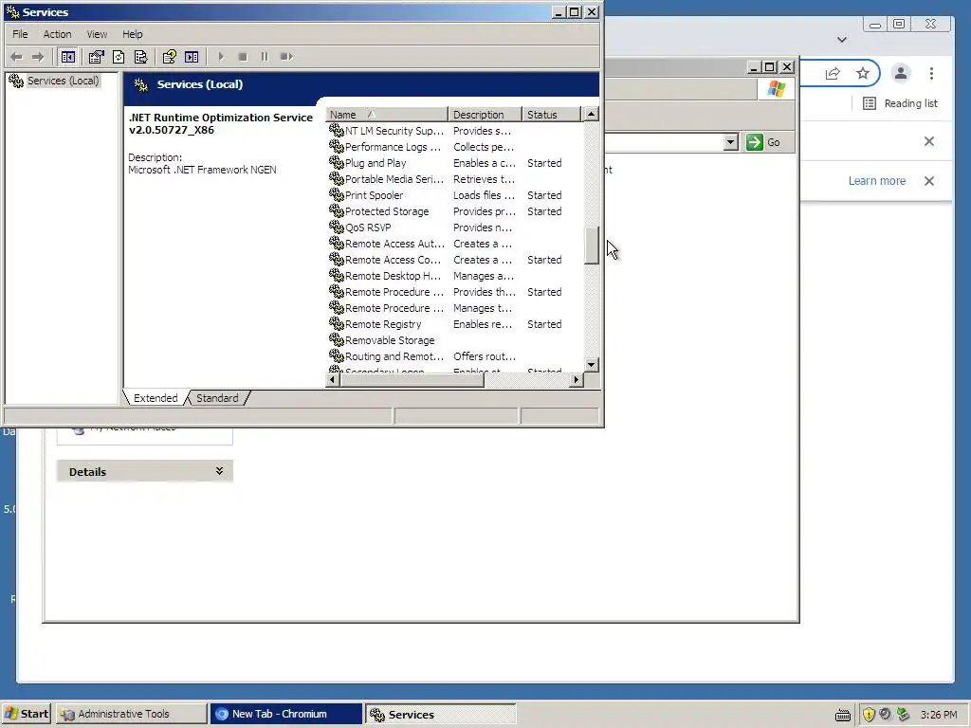The height and width of the screenshot is (728, 971).
Task: Open address bar dropdown in Explorer window
Action: coord(731,142)
